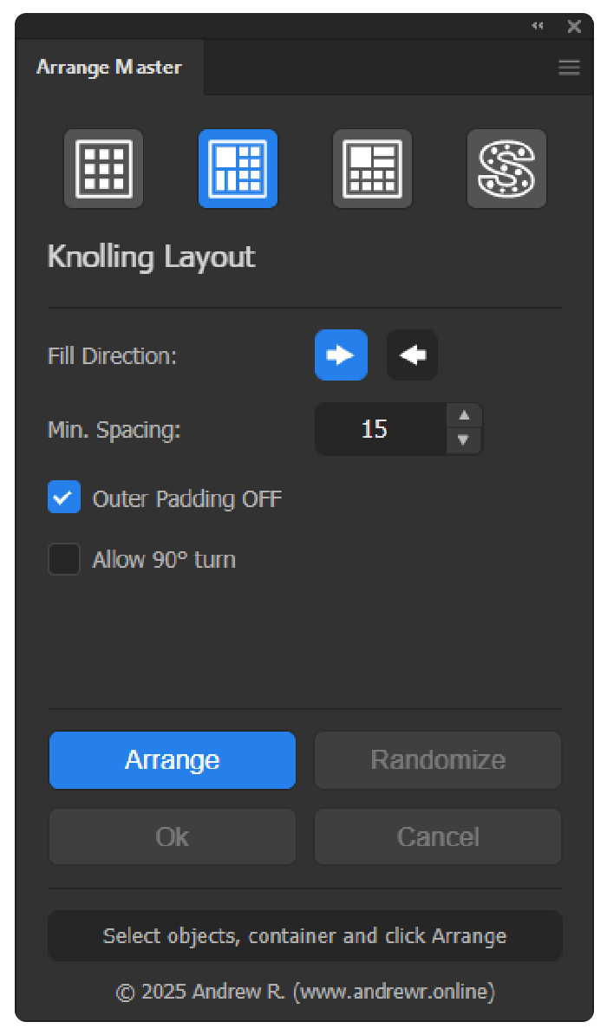607x1035 pixels.
Task: Click the Randomize button
Action: tap(438, 760)
